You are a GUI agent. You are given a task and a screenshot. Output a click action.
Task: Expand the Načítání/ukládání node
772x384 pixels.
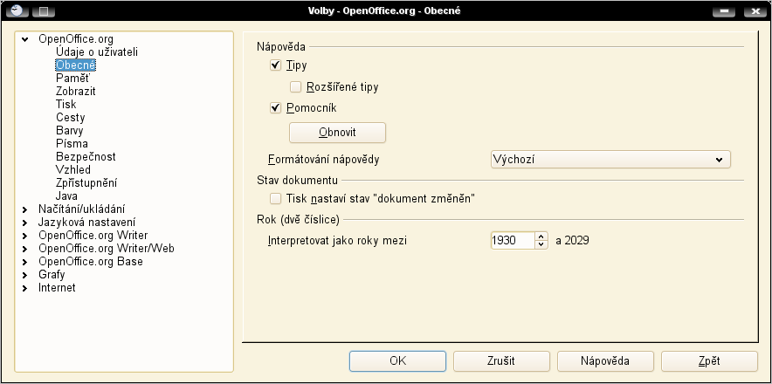[x=24, y=209]
